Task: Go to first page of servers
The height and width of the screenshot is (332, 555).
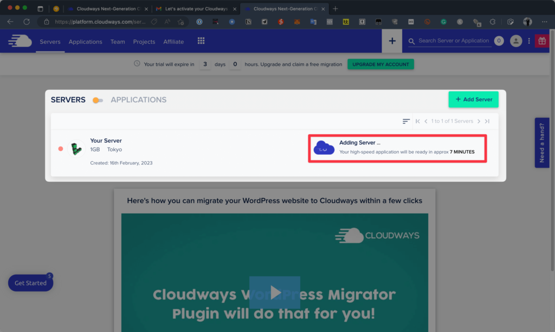Action: click(x=418, y=121)
